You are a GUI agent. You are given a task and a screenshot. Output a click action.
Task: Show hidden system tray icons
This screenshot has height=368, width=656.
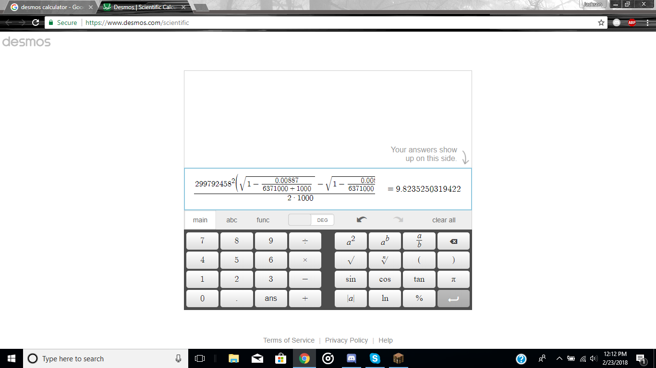tap(559, 358)
